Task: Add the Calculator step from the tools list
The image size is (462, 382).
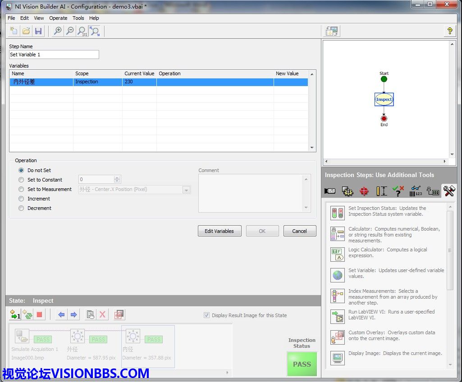Action: coord(338,234)
